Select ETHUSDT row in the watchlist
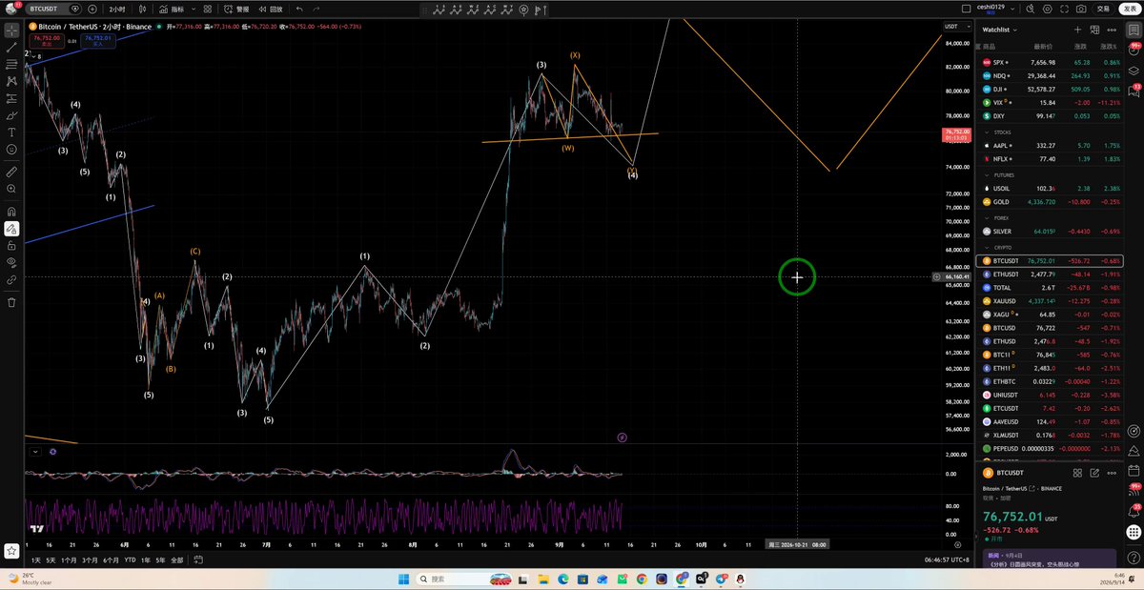 [1052, 275]
